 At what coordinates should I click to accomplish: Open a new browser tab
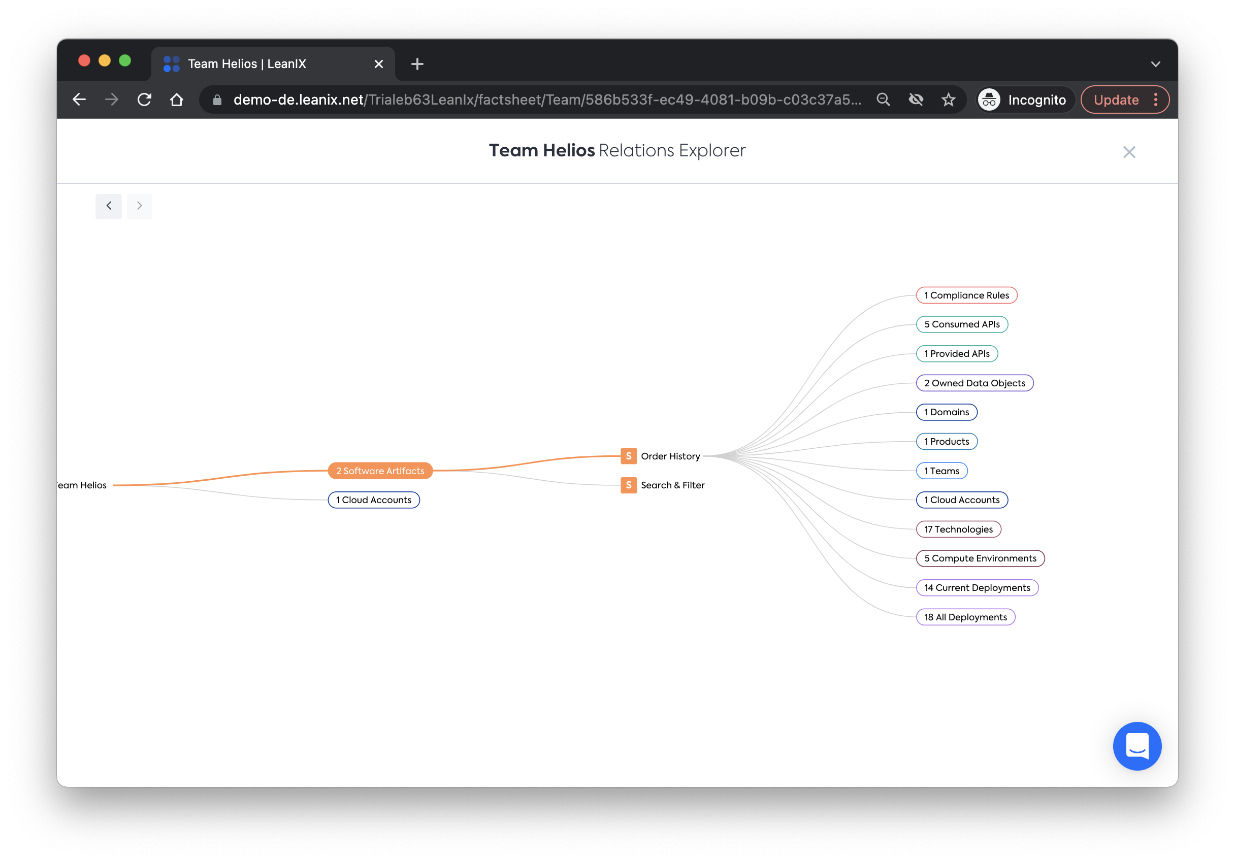point(417,64)
